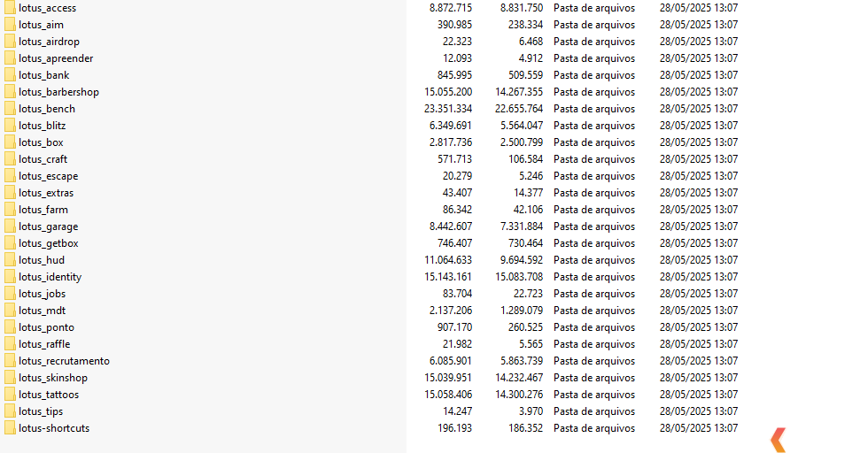Select the lotus_tattoos folder icon
This screenshot has height=453, width=852.
pos(10,395)
